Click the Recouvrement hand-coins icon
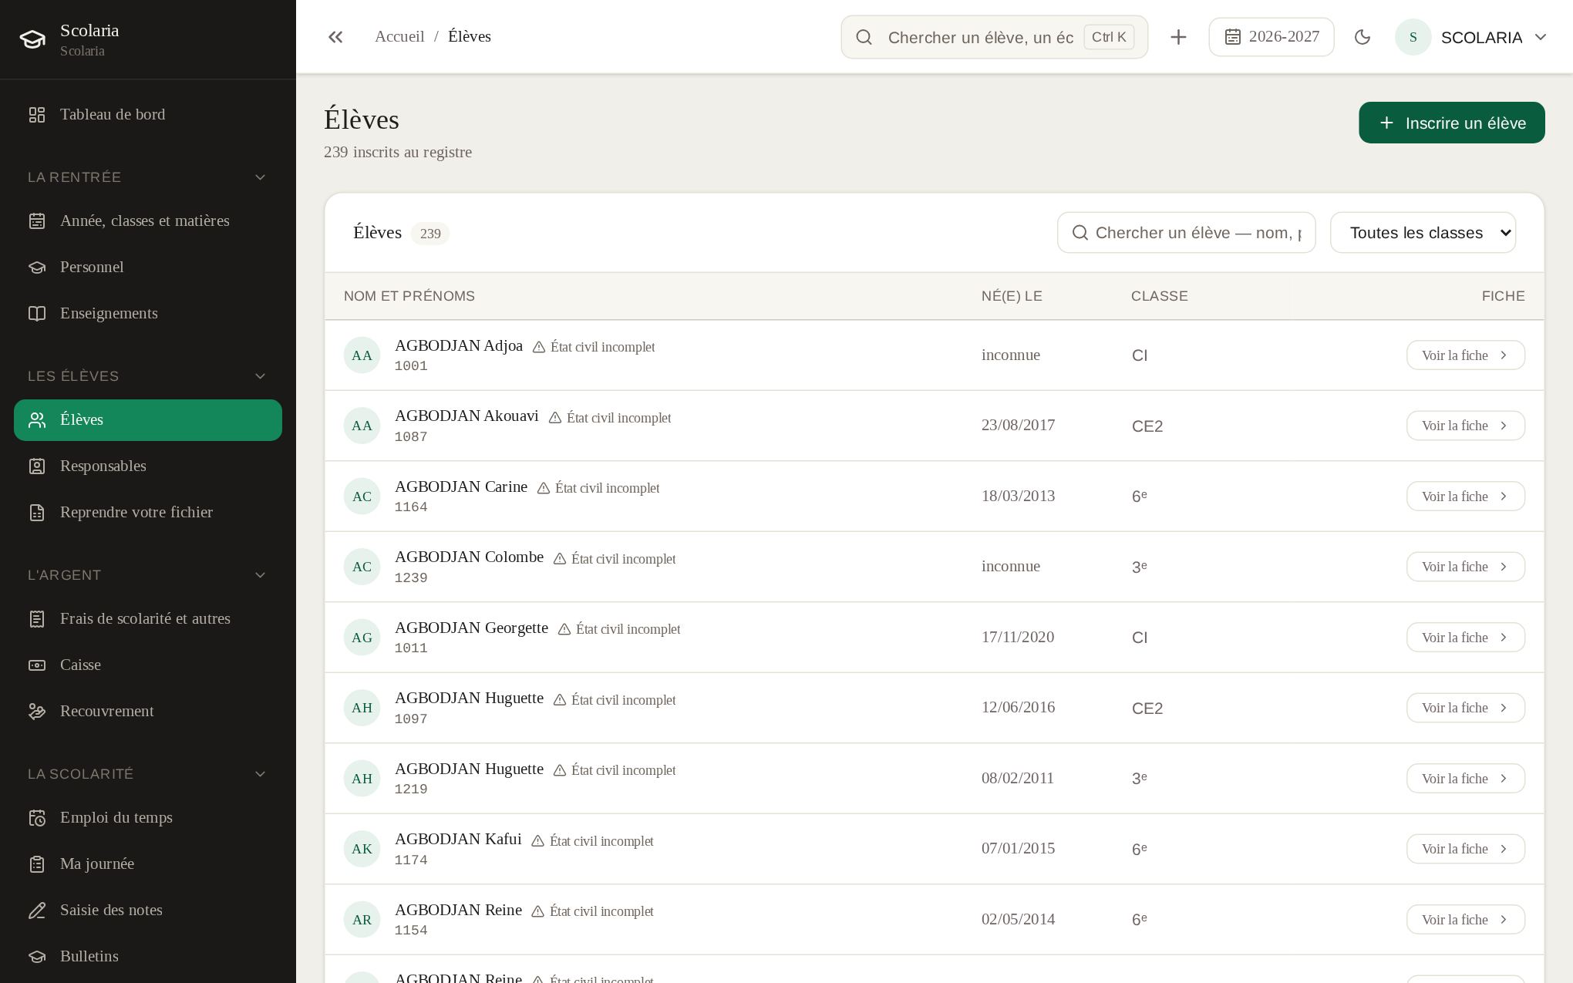1573x983 pixels. click(37, 712)
